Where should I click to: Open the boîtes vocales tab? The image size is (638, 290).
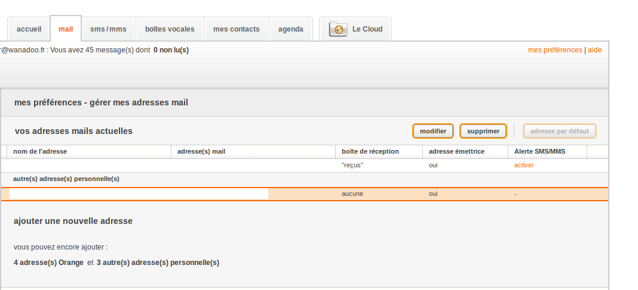[170, 29]
